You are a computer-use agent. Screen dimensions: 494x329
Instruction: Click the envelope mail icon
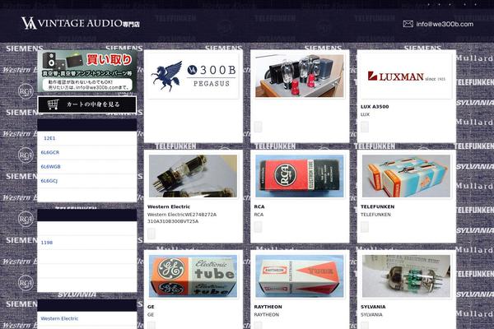[408, 24]
